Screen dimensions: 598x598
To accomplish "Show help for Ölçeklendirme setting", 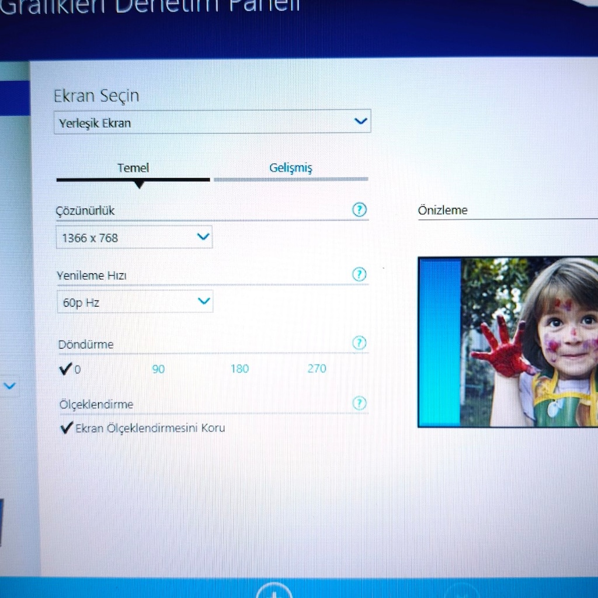I will tap(359, 403).
